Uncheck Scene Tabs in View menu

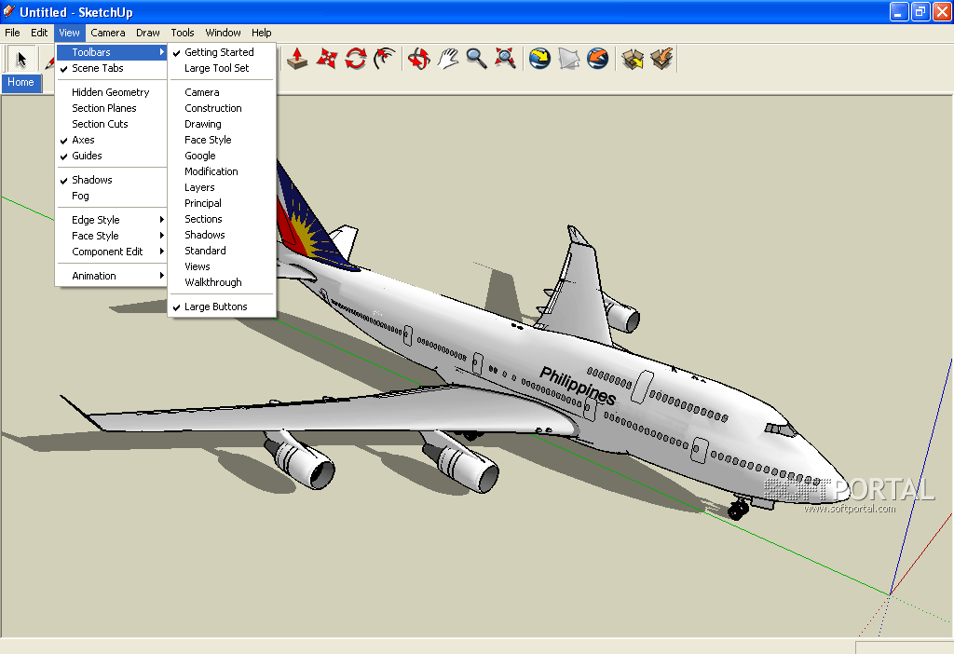[x=112, y=68]
